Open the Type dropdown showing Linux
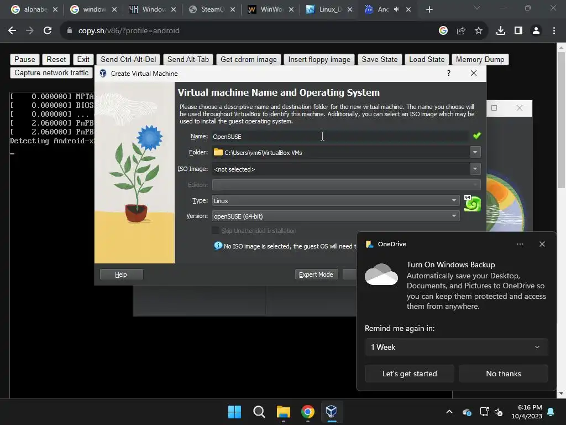Viewport: 566px width, 425px height. coord(336,200)
